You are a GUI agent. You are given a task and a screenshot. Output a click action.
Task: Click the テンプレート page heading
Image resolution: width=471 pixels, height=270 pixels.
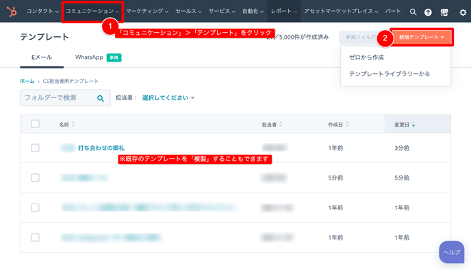coord(44,37)
